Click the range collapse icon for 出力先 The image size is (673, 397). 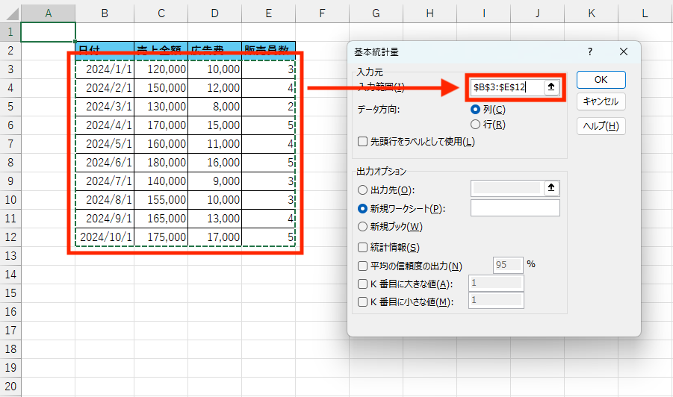(551, 188)
